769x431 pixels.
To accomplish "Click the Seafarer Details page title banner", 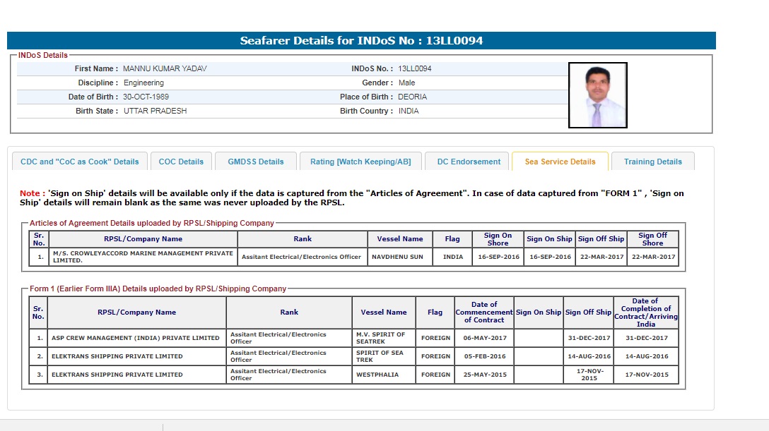I will (361, 41).
